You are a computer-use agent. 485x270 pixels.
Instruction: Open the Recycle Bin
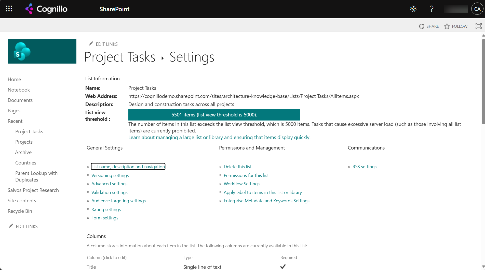click(20, 211)
